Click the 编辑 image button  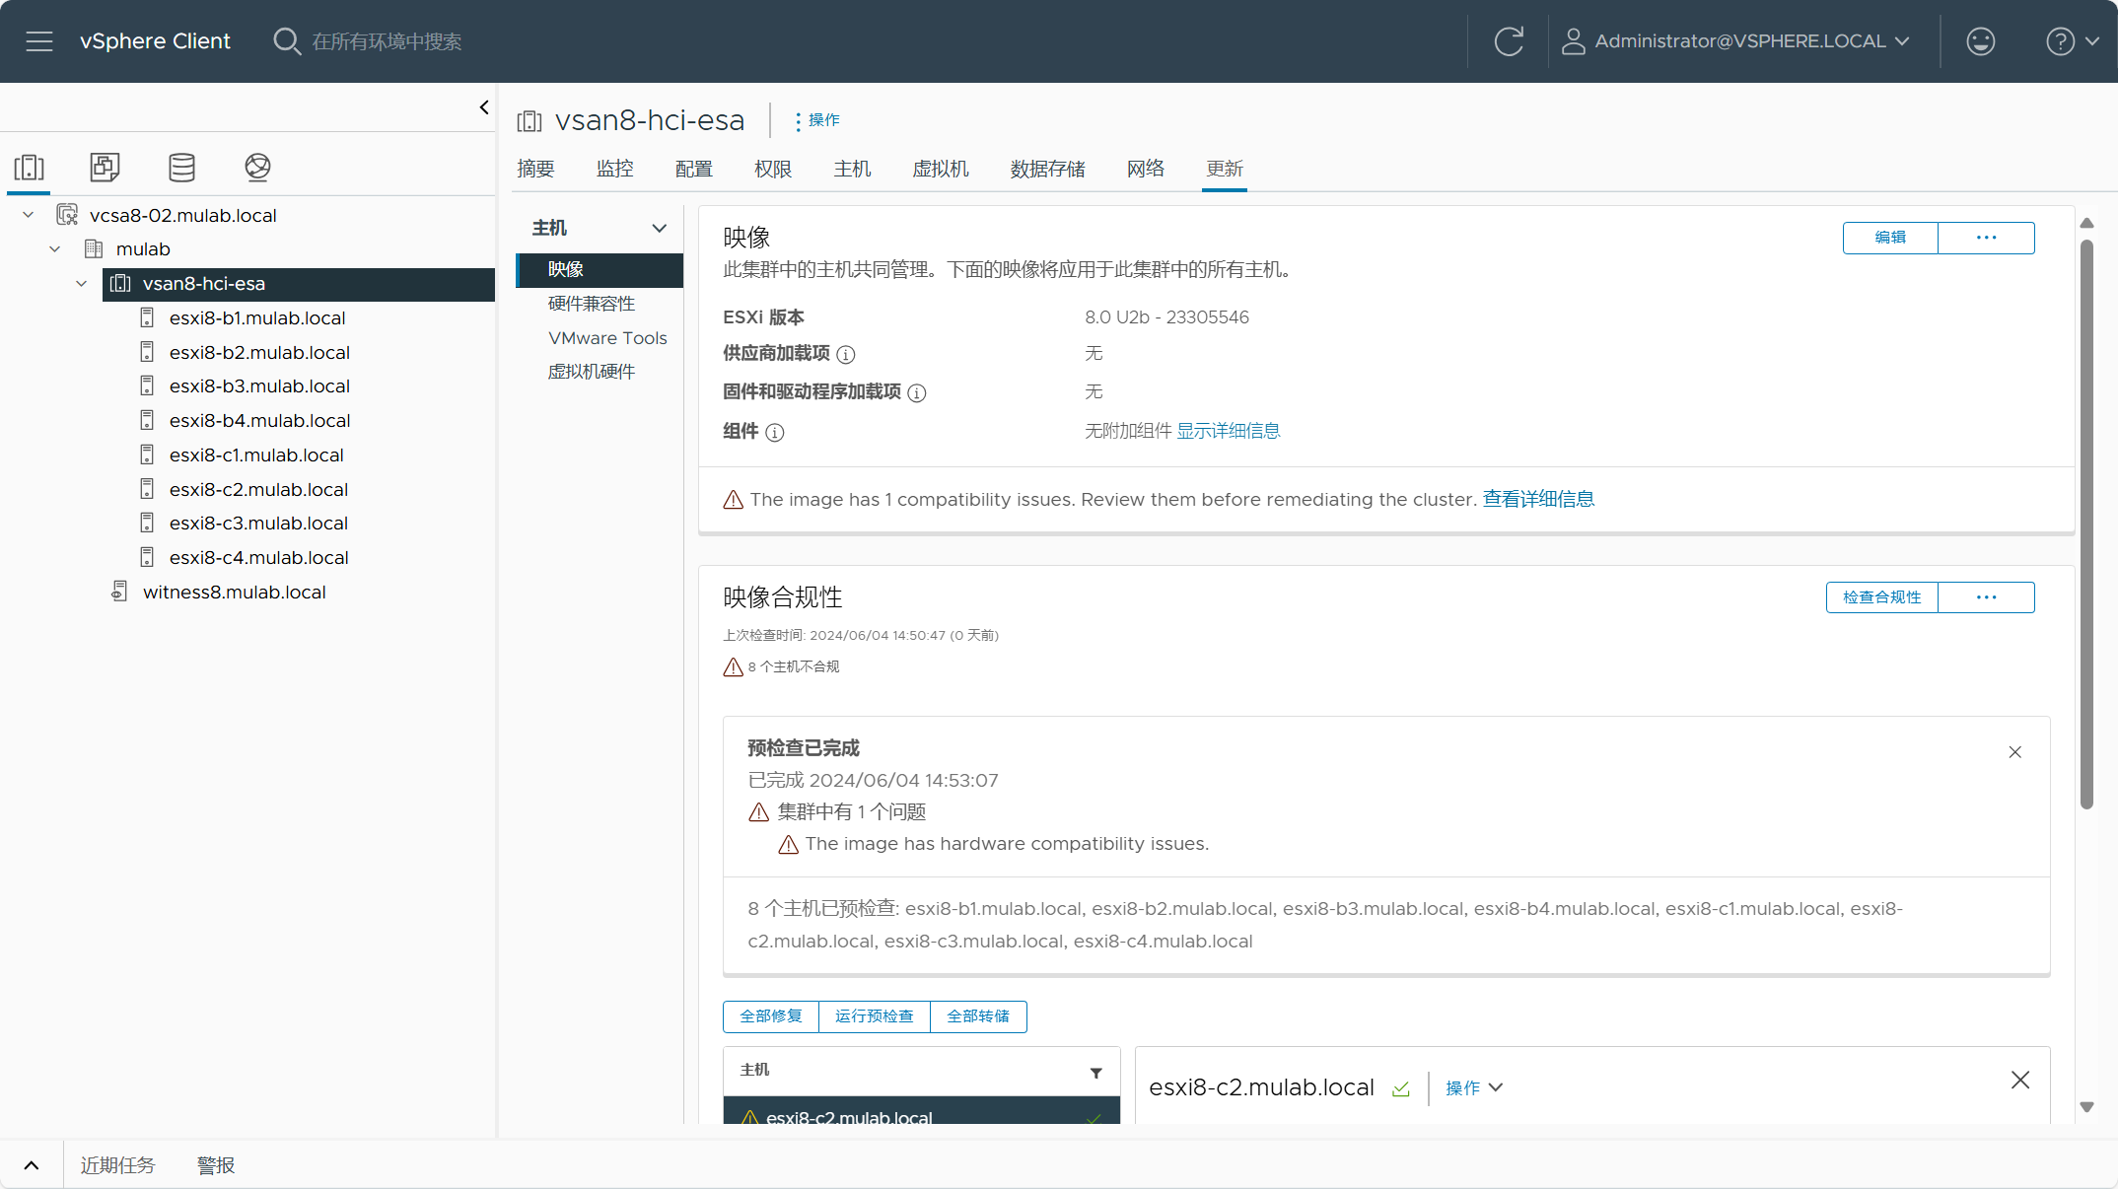point(1890,238)
